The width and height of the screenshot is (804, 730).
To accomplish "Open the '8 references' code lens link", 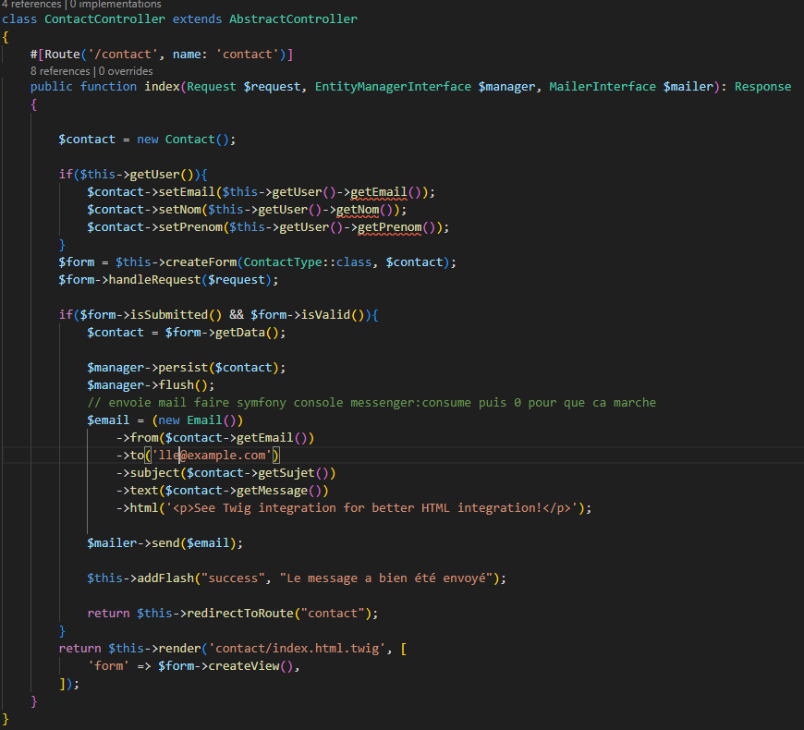I will click(60, 71).
